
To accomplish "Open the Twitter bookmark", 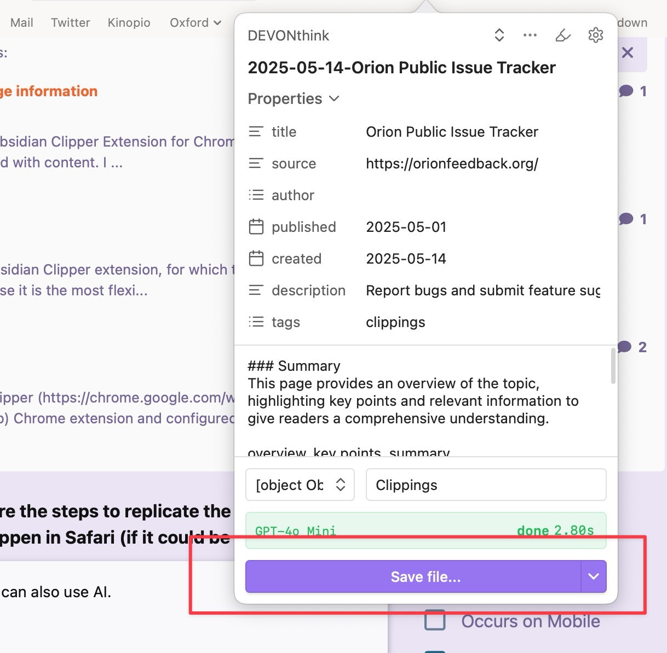I will (x=70, y=22).
